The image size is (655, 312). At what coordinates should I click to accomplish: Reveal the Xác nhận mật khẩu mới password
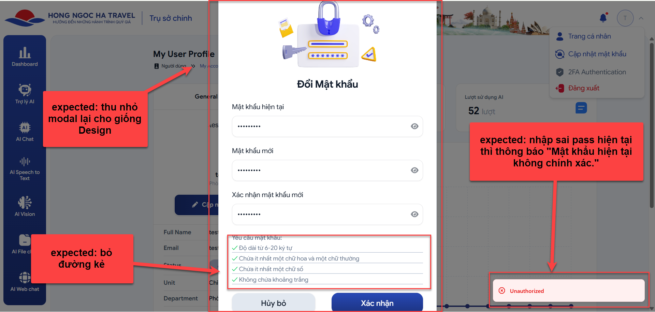coord(414,214)
